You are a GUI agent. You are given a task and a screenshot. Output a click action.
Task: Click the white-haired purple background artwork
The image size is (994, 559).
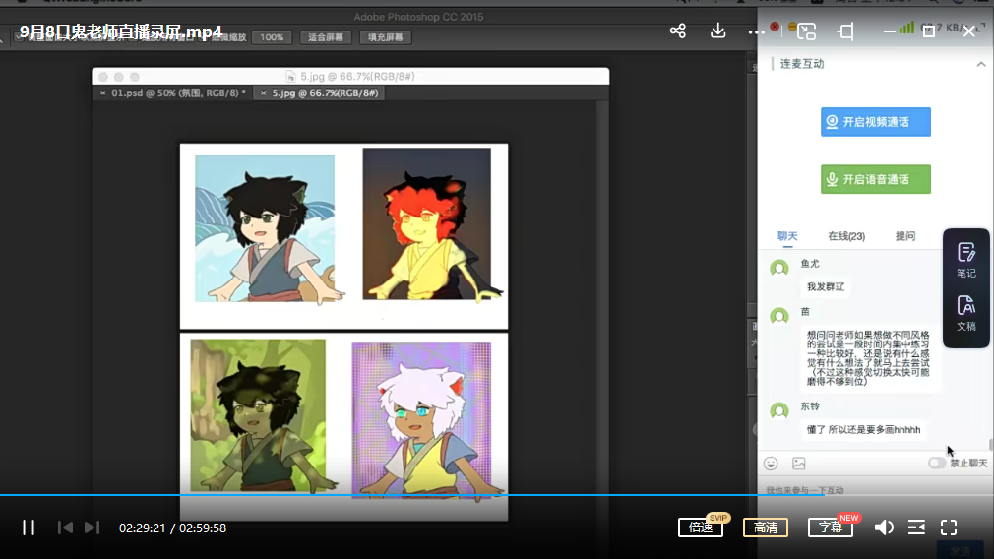421,420
